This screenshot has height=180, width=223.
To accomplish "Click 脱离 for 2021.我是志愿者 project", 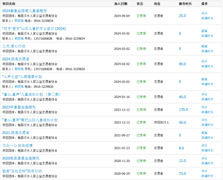I will (205, 133).
